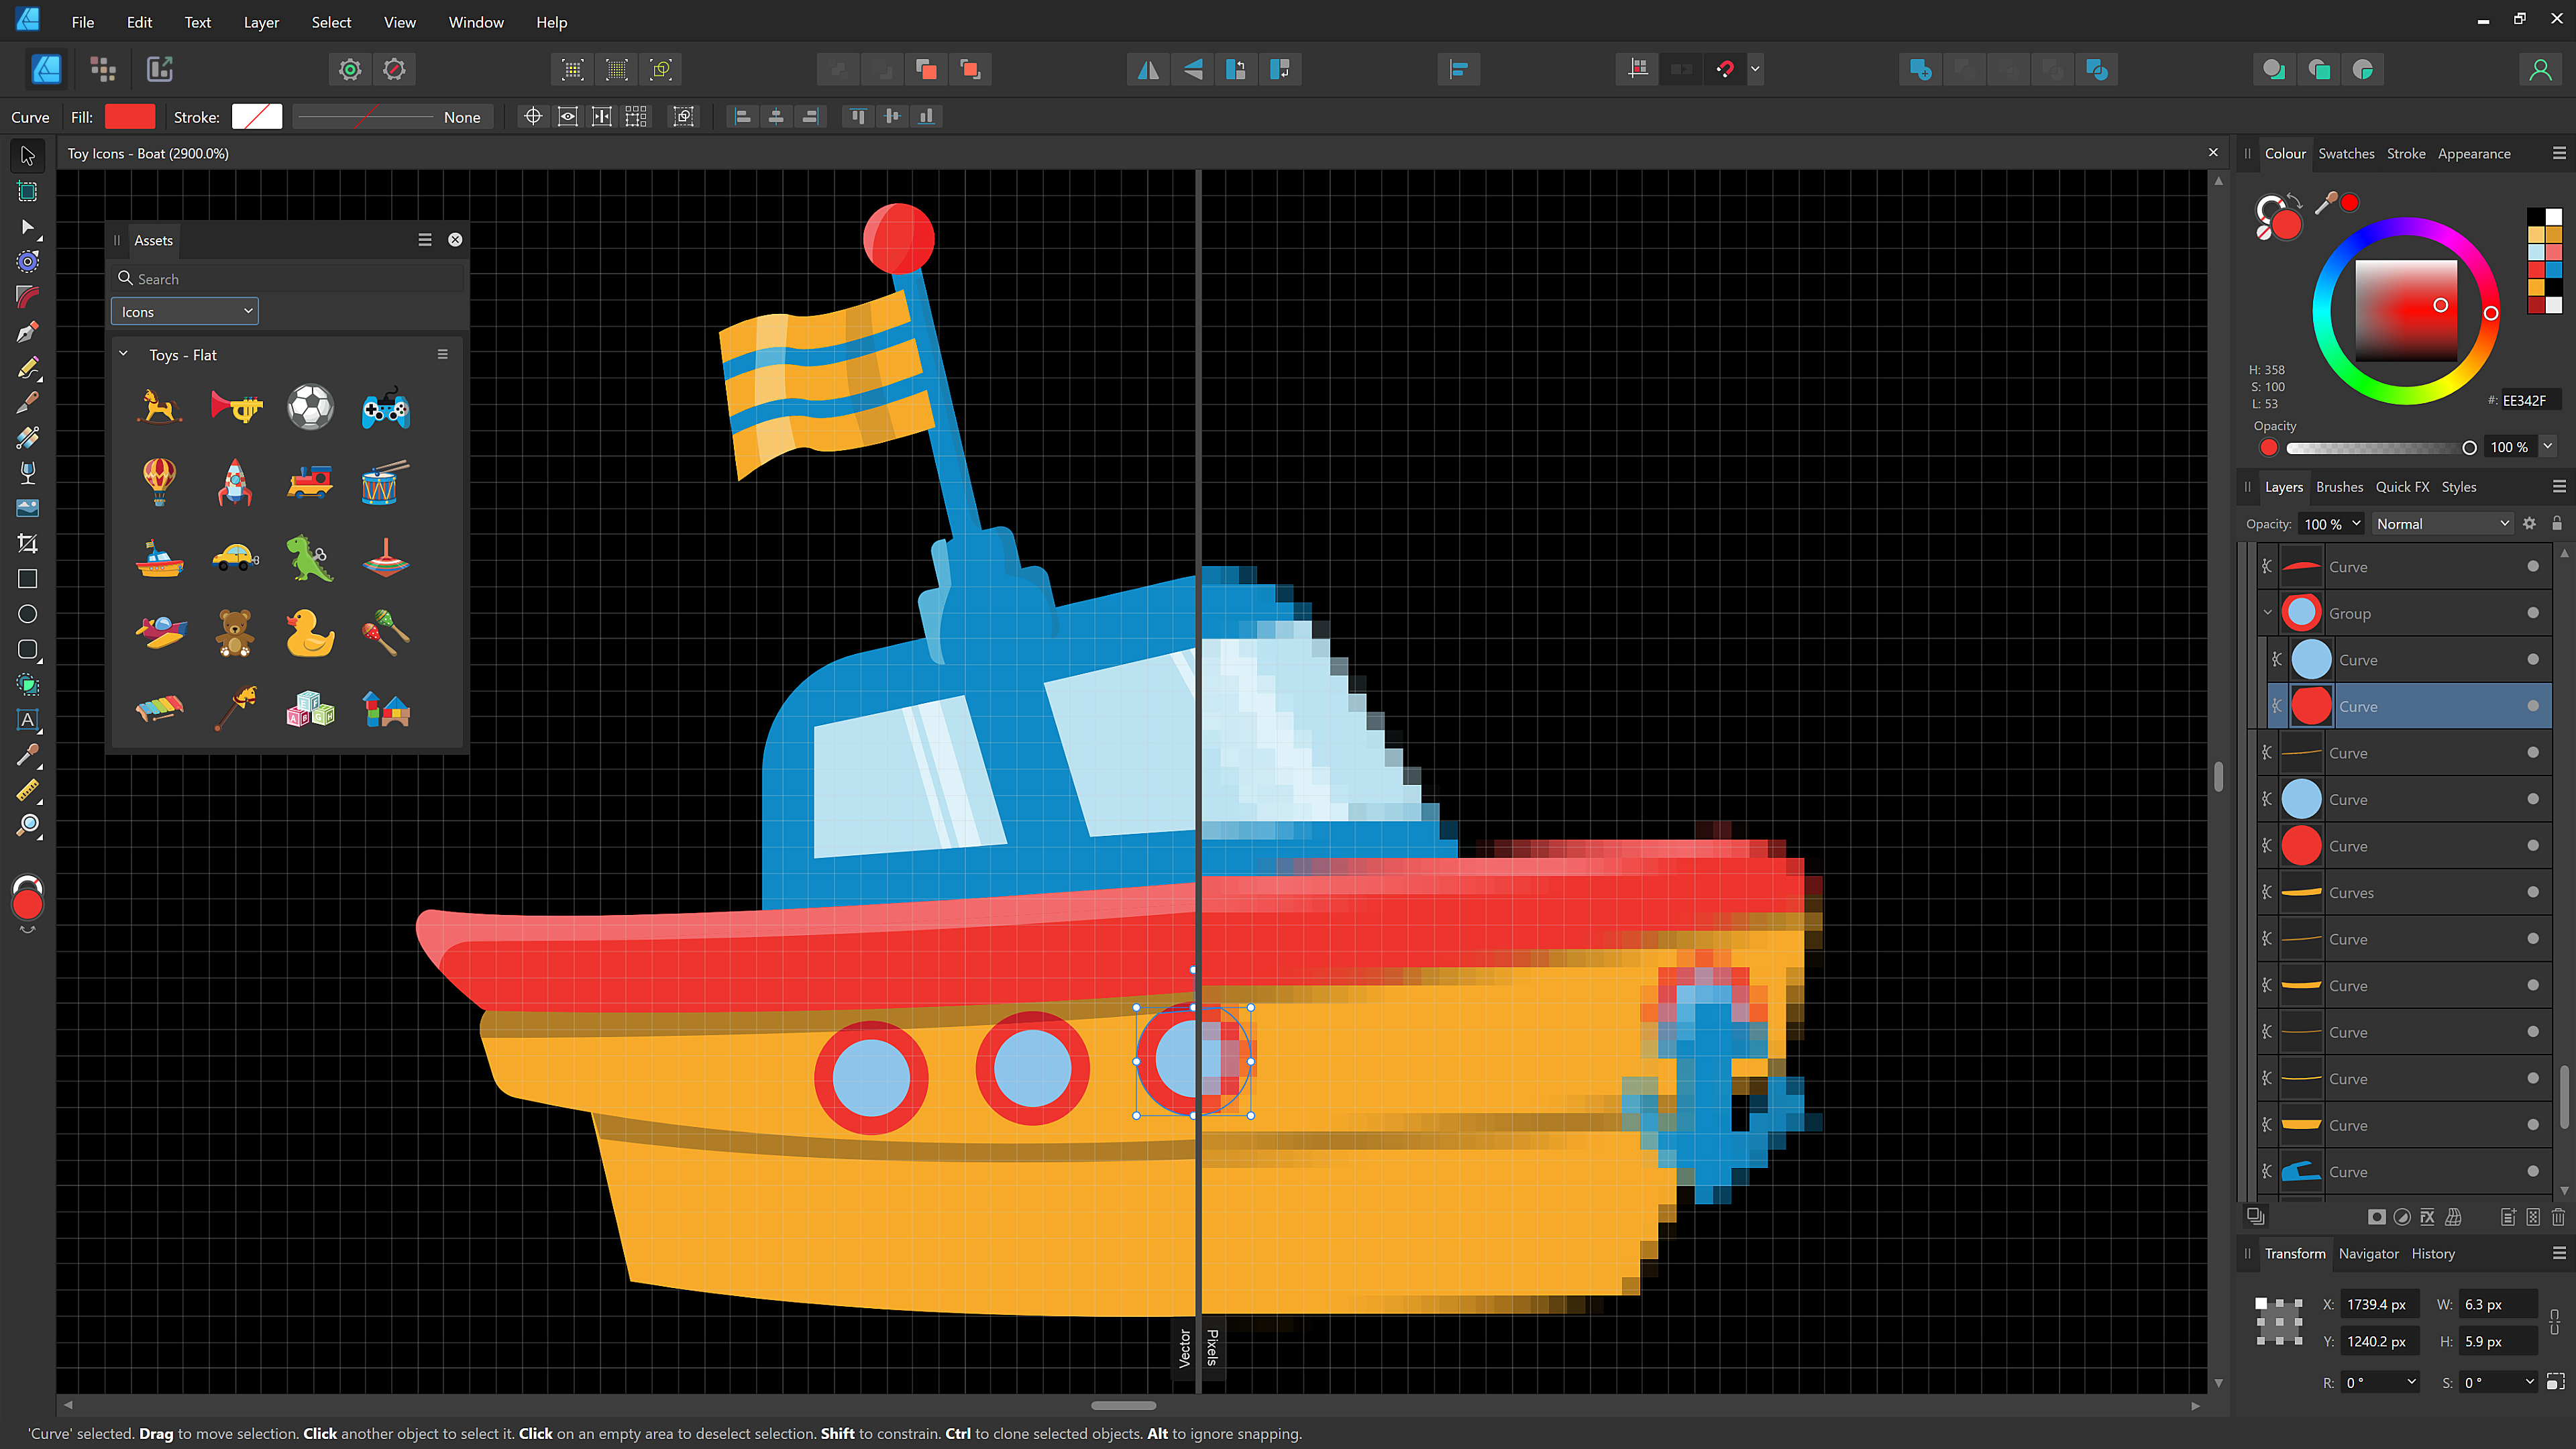The height and width of the screenshot is (1449, 2576).
Task: Select the Artistic Text tool
Action: click(28, 720)
